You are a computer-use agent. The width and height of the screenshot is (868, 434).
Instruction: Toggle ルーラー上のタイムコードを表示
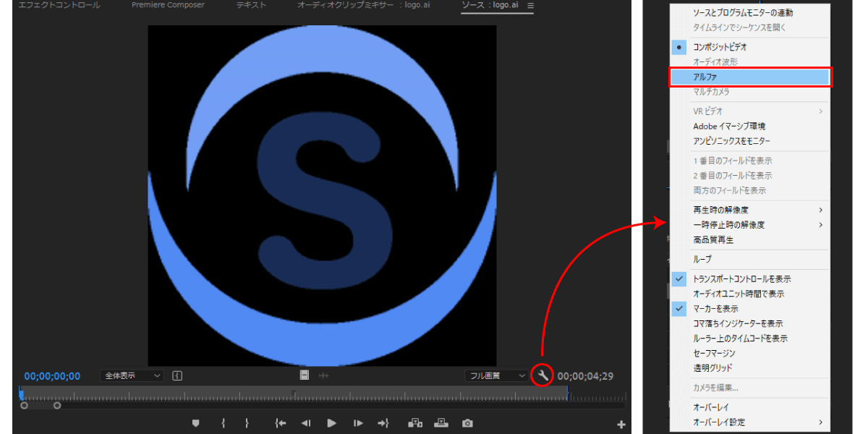pyautogui.click(x=751, y=338)
